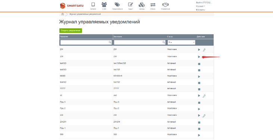This screenshot has width=273, height=140.
Task: Click the test fd2 name cell
Action: [x=63, y=82]
